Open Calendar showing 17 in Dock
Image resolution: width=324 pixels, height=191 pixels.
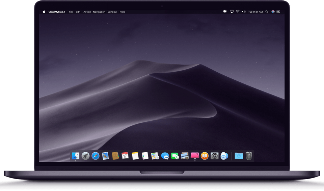[125, 156]
